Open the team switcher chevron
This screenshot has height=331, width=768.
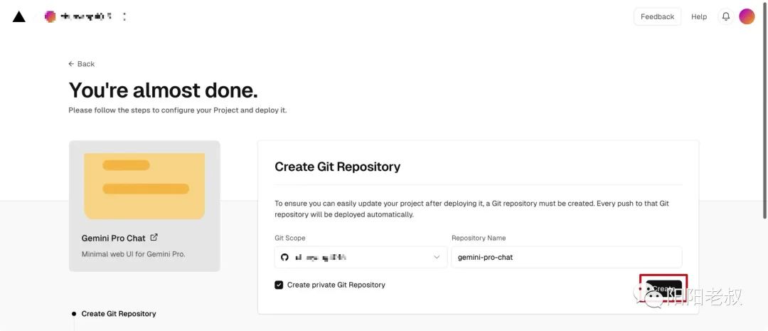point(124,16)
